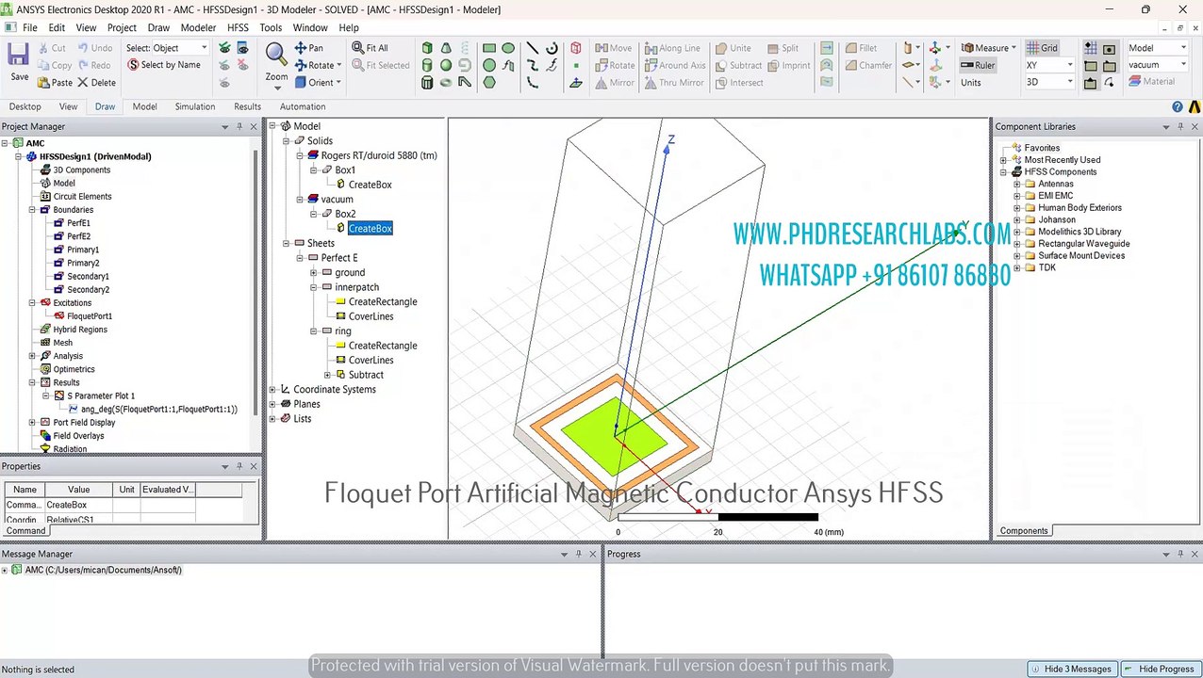Select the draw rectangle tool

pos(489,48)
